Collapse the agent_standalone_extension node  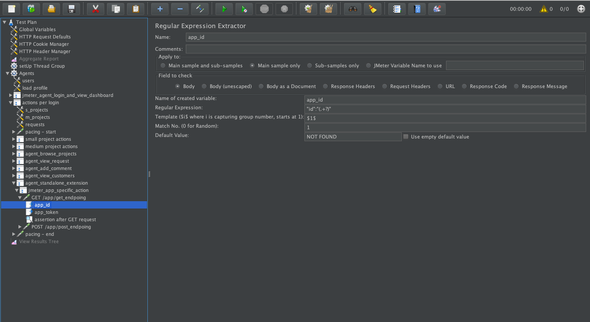pos(14,183)
